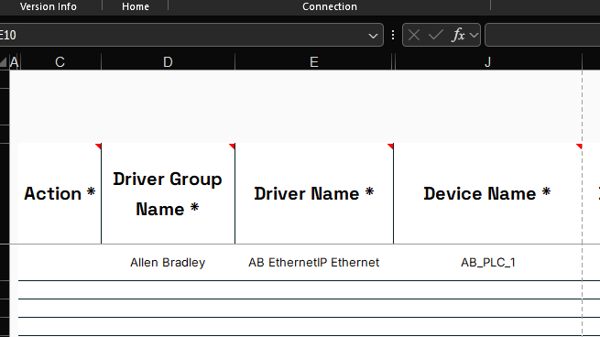This screenshot has height=337, width=600.
Task: Click the Action * header cell
Action: 60,193
